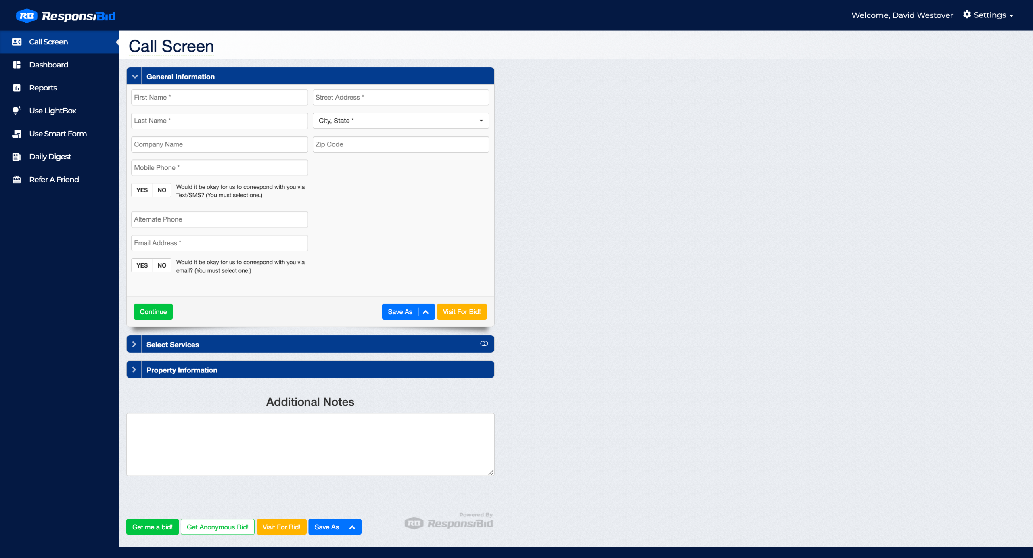Click the Additional Notes resize handle

click(x=491, y=472)
